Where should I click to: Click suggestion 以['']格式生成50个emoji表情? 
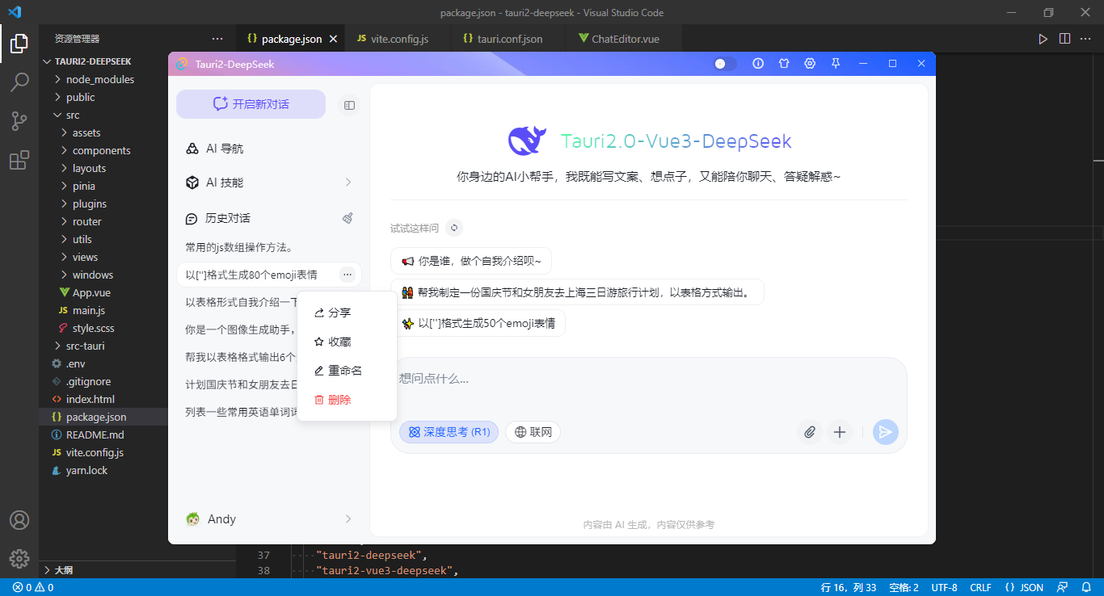click(x=478, y=323)
